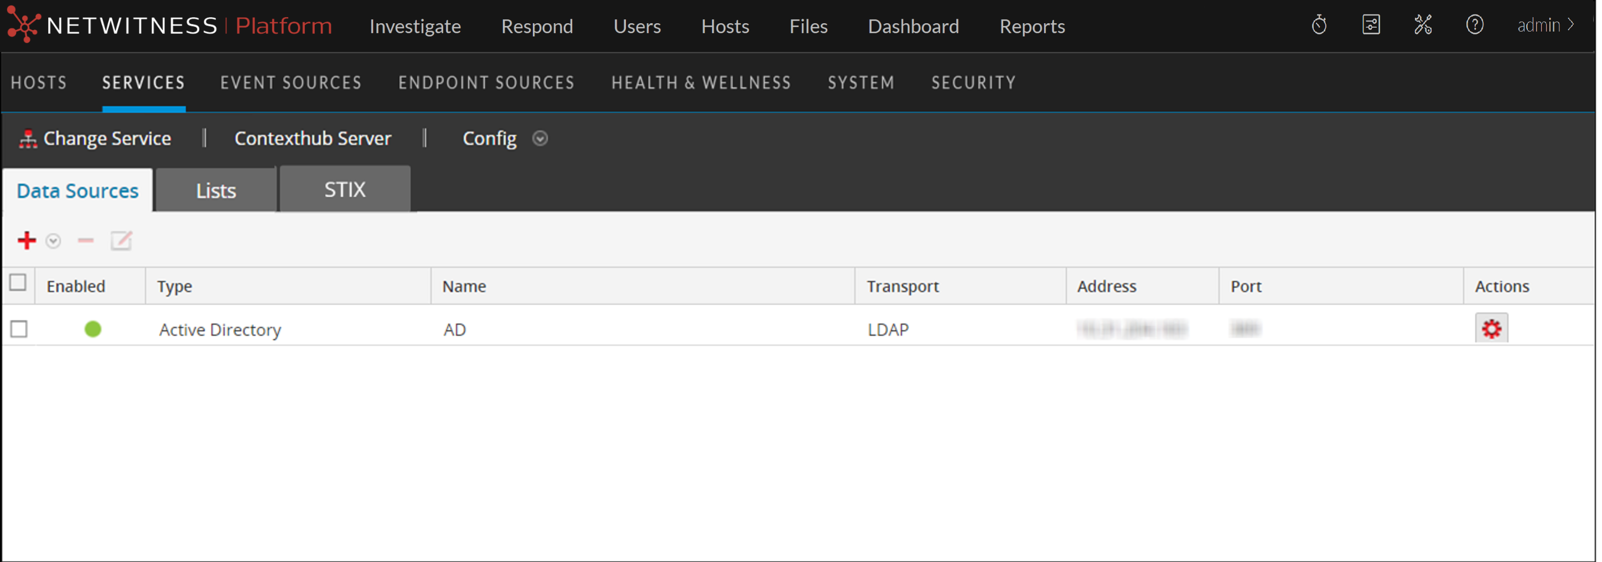
Task: Expand the add data source dropdown arrow
Action: click(54, 241)
